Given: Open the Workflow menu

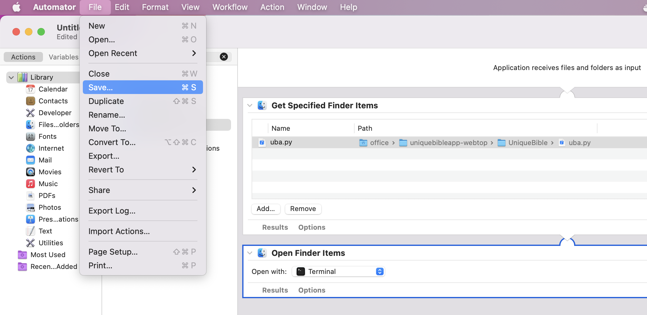Looking at the screenshot, I should tap(230, 7).
